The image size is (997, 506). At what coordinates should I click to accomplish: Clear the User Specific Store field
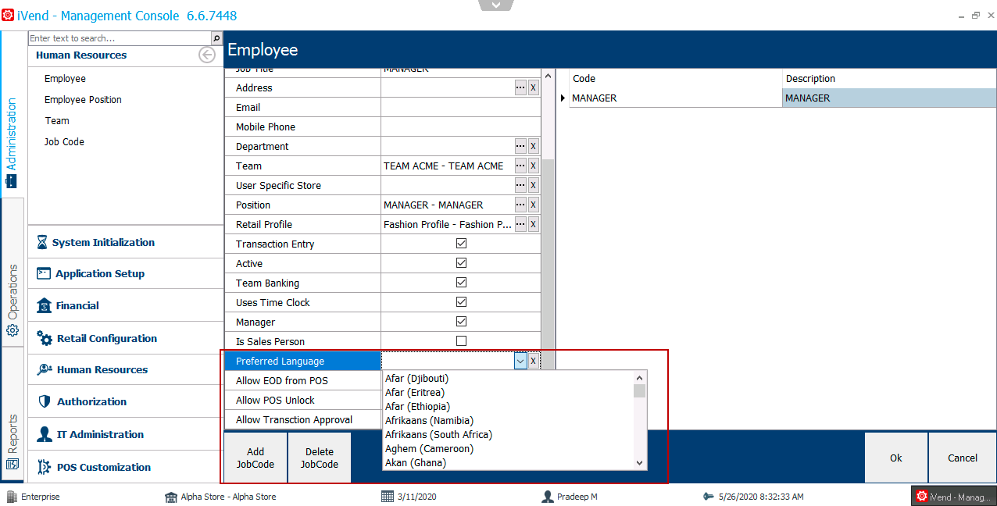coord(534,186)
